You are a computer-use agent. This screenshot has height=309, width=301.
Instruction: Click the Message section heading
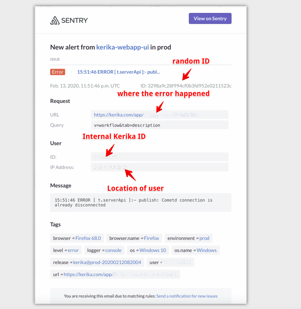(x=61, y=186)
